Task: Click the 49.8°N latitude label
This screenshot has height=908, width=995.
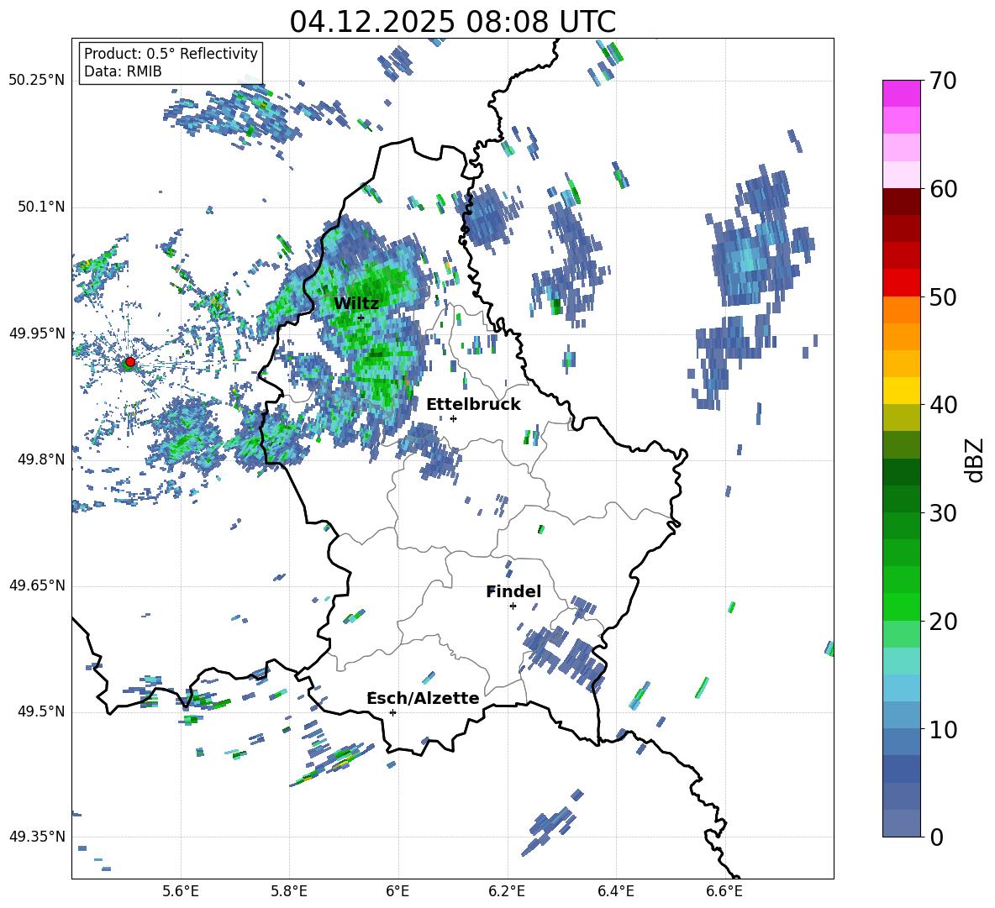Action: 40,459
